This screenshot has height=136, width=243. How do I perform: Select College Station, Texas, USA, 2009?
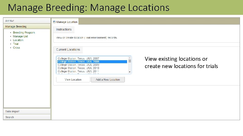click(92, 65)
